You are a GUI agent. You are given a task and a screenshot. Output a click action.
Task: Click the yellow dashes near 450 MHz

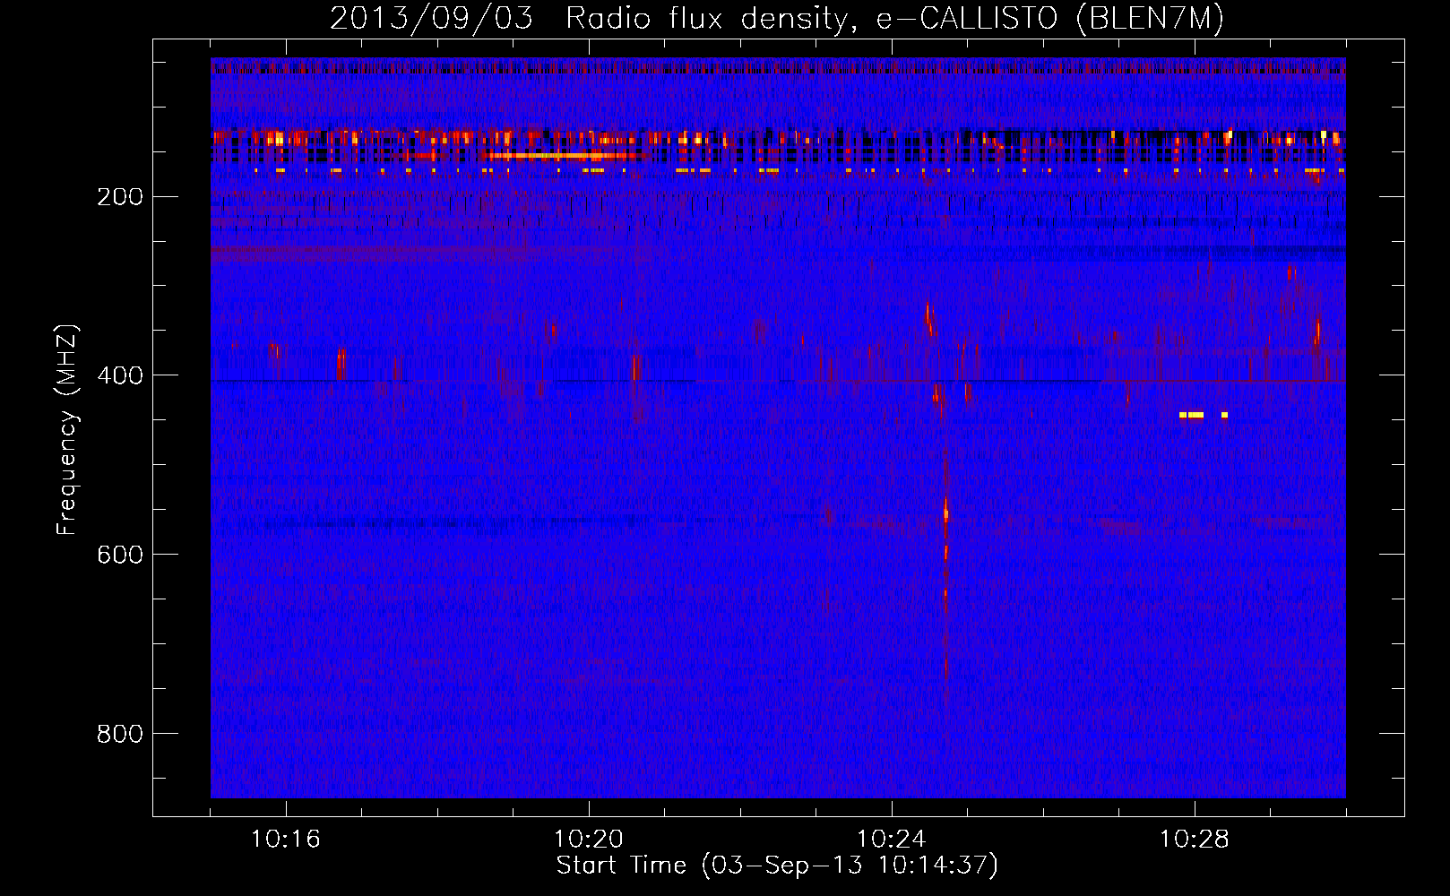tap(1204, 415)
